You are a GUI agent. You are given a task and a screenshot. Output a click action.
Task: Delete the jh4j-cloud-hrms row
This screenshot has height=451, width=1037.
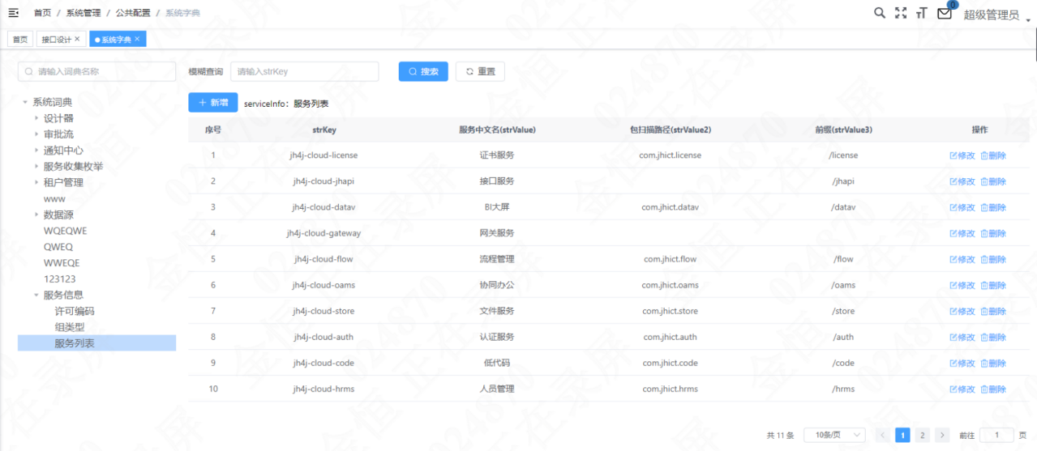click(x=993, y=389)
